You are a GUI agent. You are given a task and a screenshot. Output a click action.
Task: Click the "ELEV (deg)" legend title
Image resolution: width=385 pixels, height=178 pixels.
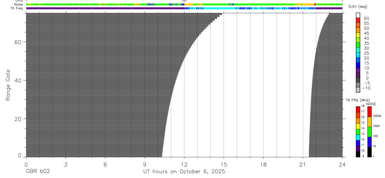[x=358, y=7]
